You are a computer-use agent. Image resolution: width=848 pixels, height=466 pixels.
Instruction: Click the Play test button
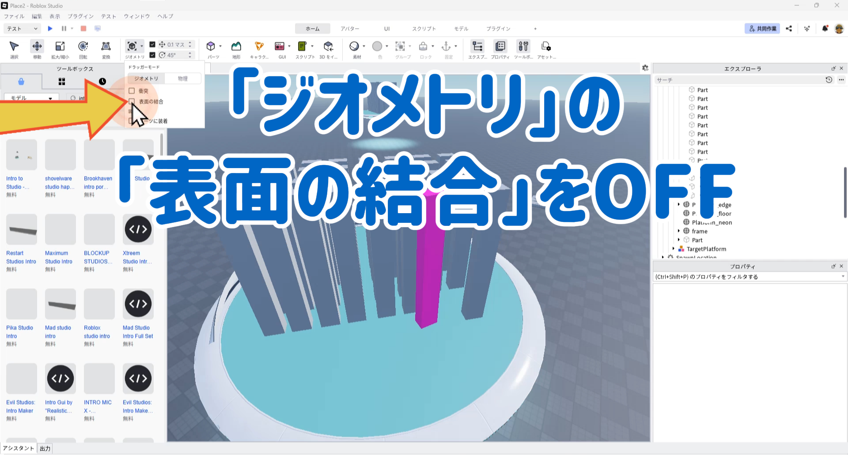pos(50,29)
